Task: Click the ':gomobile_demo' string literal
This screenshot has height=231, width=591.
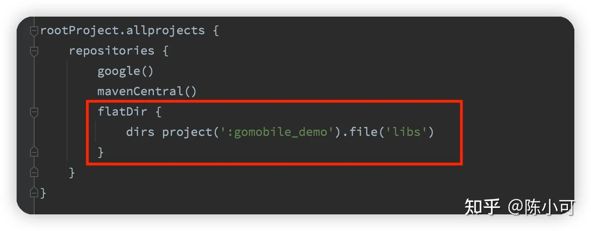Action: pos(277,132)
